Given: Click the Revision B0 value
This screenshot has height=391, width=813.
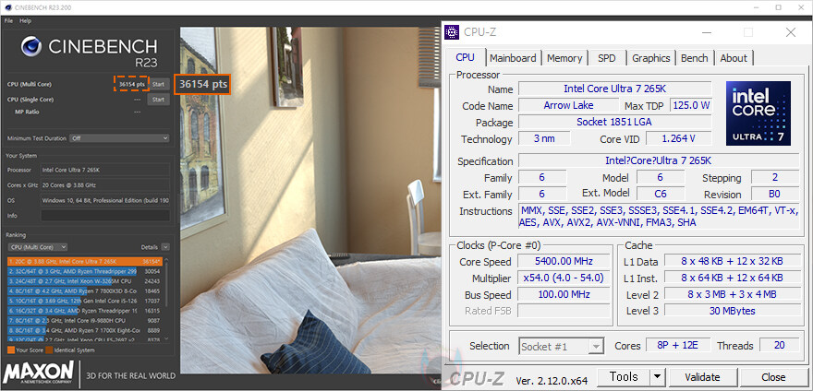Looking at the screenshot, I should point(775,195).
